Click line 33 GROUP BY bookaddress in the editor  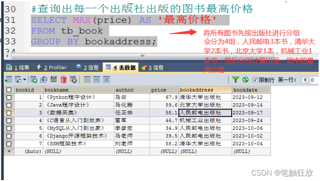94,42
